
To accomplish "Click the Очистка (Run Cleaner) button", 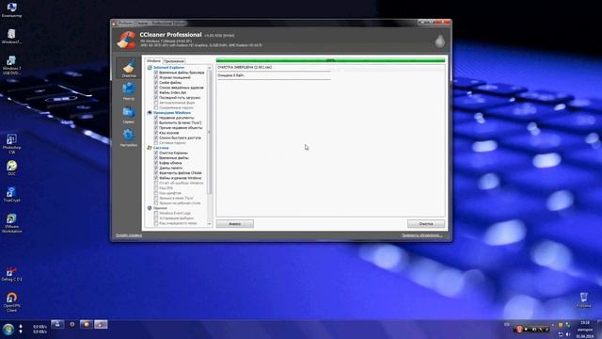I will [426, 224].
